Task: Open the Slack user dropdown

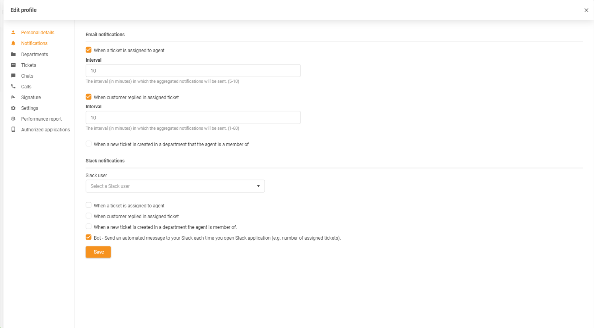Action: (171, 186)
